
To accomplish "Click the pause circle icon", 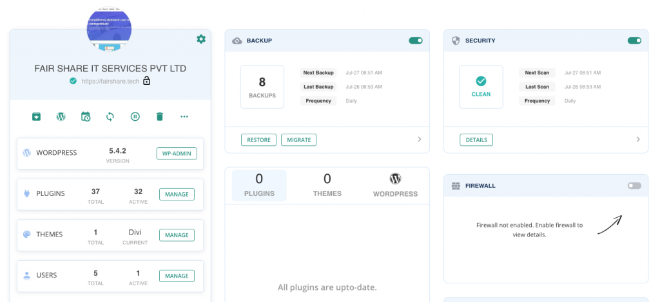I will coord(135,116).
